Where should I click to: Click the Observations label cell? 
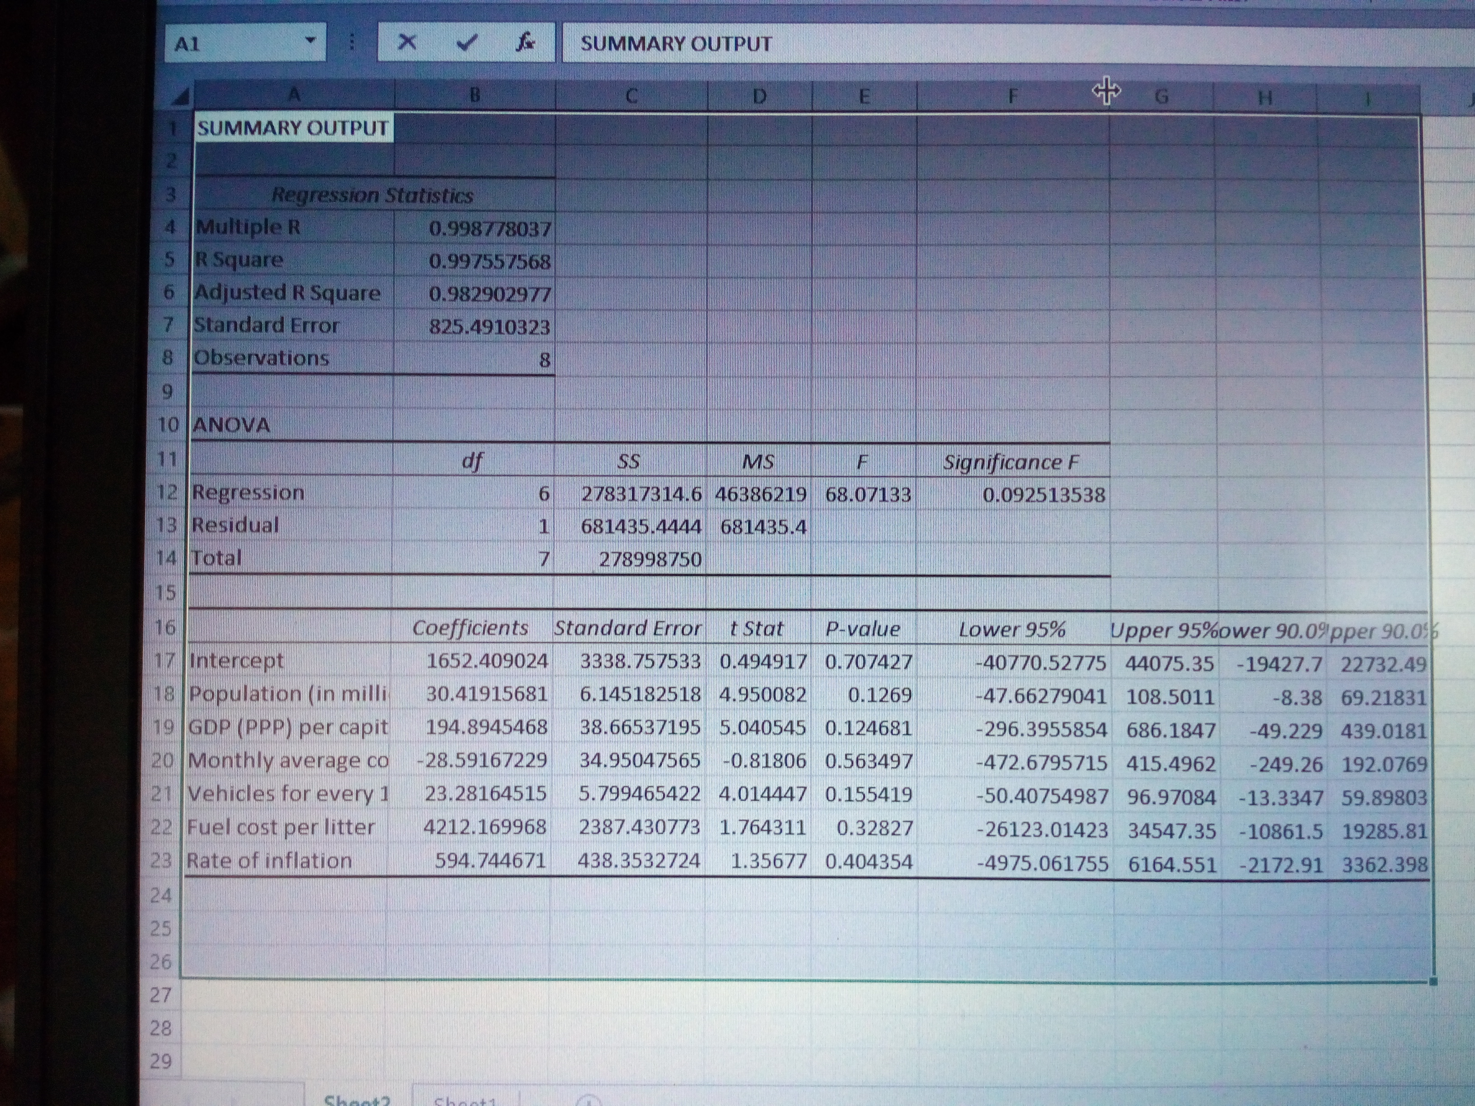point(261,358)
